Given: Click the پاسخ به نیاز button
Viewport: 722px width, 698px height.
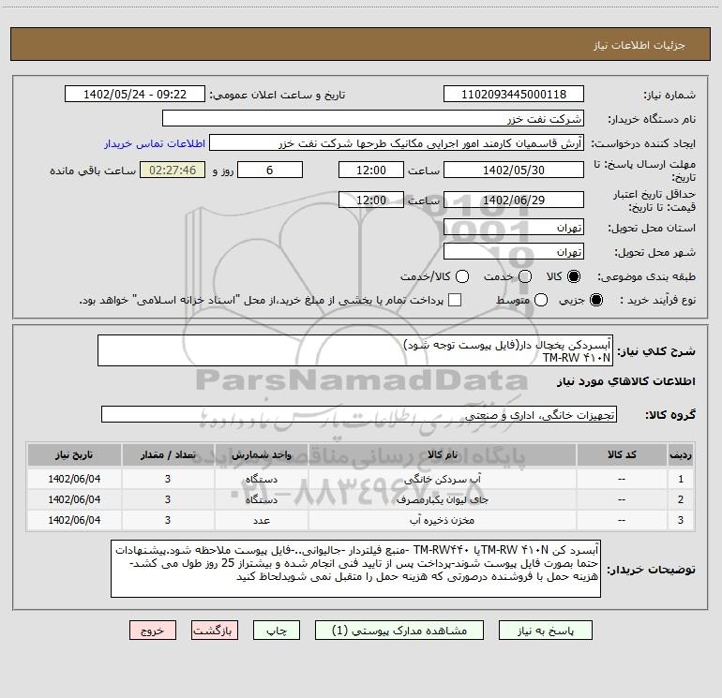Looking at the screenshot, I should click(546, 631).
